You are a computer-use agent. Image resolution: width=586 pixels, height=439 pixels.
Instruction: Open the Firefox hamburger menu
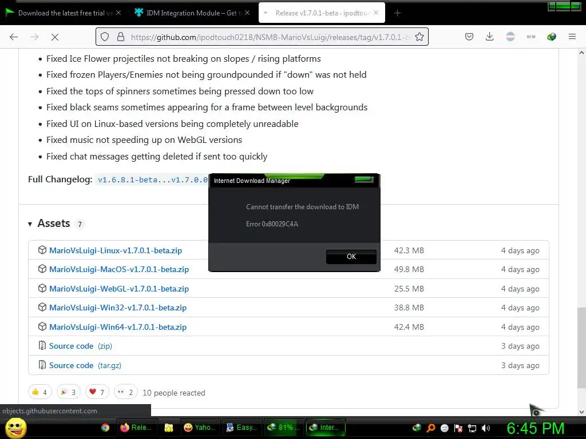click(x=572, y=37)
